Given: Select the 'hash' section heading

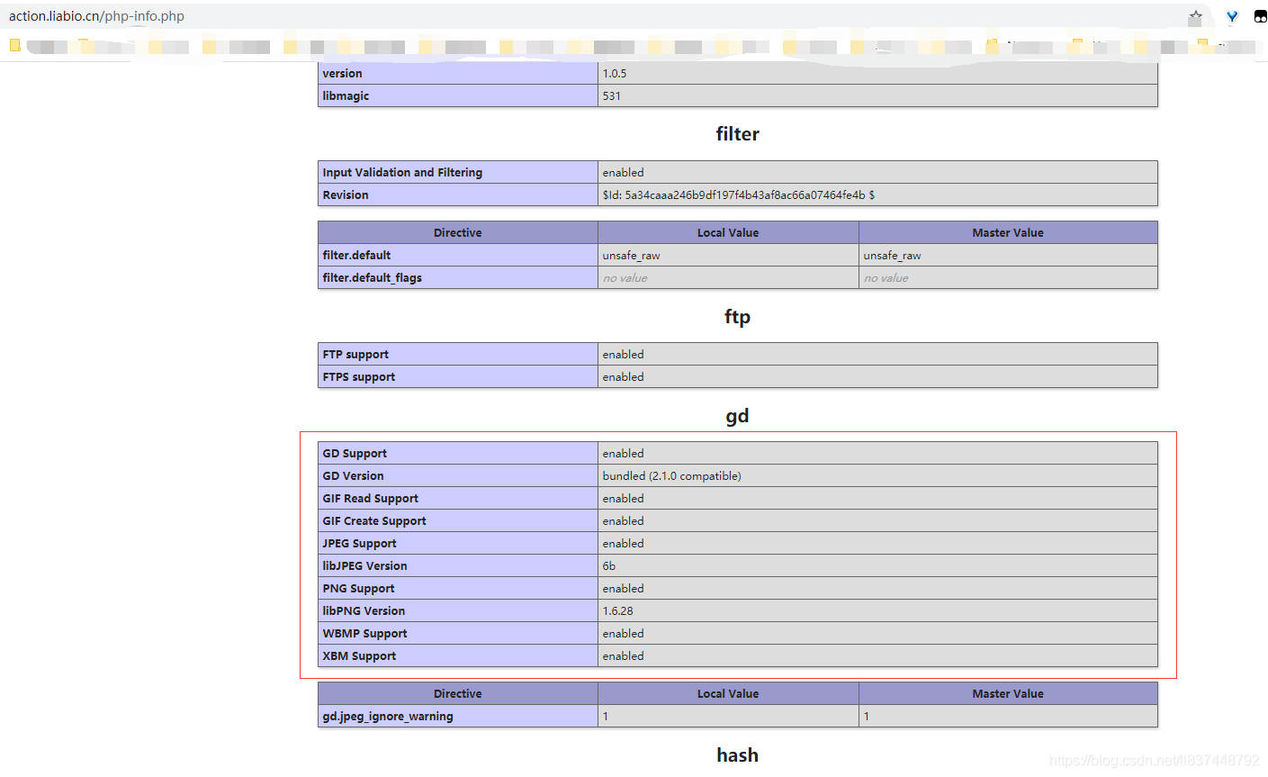Looking at the screenshot, I should coord(737,755).
